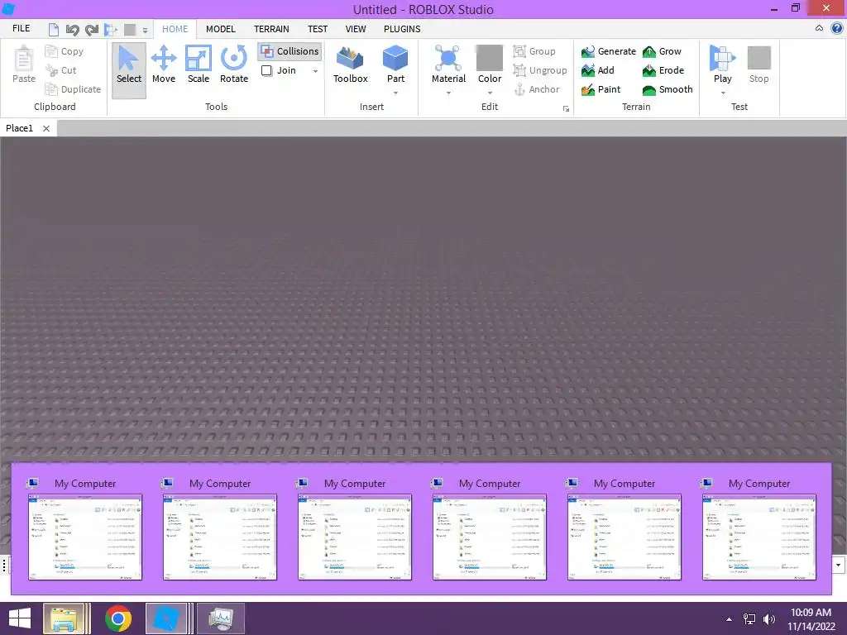Select the Grow terrain tool
Viewport: 847px width, 635px height.
pyautogui.click(x=662, y=51)
